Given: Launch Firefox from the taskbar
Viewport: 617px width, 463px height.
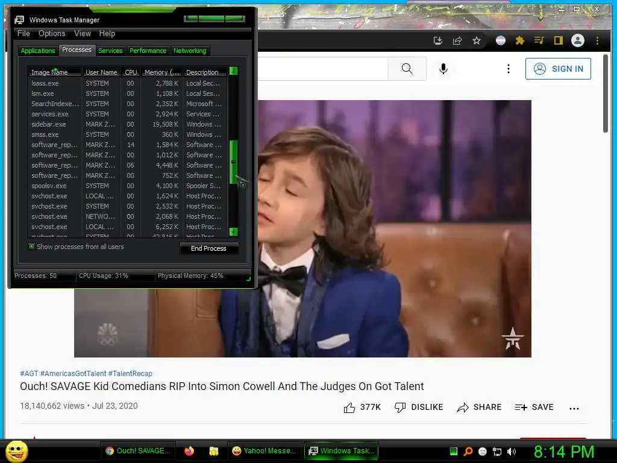Looking at the screenshot, I should point(189,451).
